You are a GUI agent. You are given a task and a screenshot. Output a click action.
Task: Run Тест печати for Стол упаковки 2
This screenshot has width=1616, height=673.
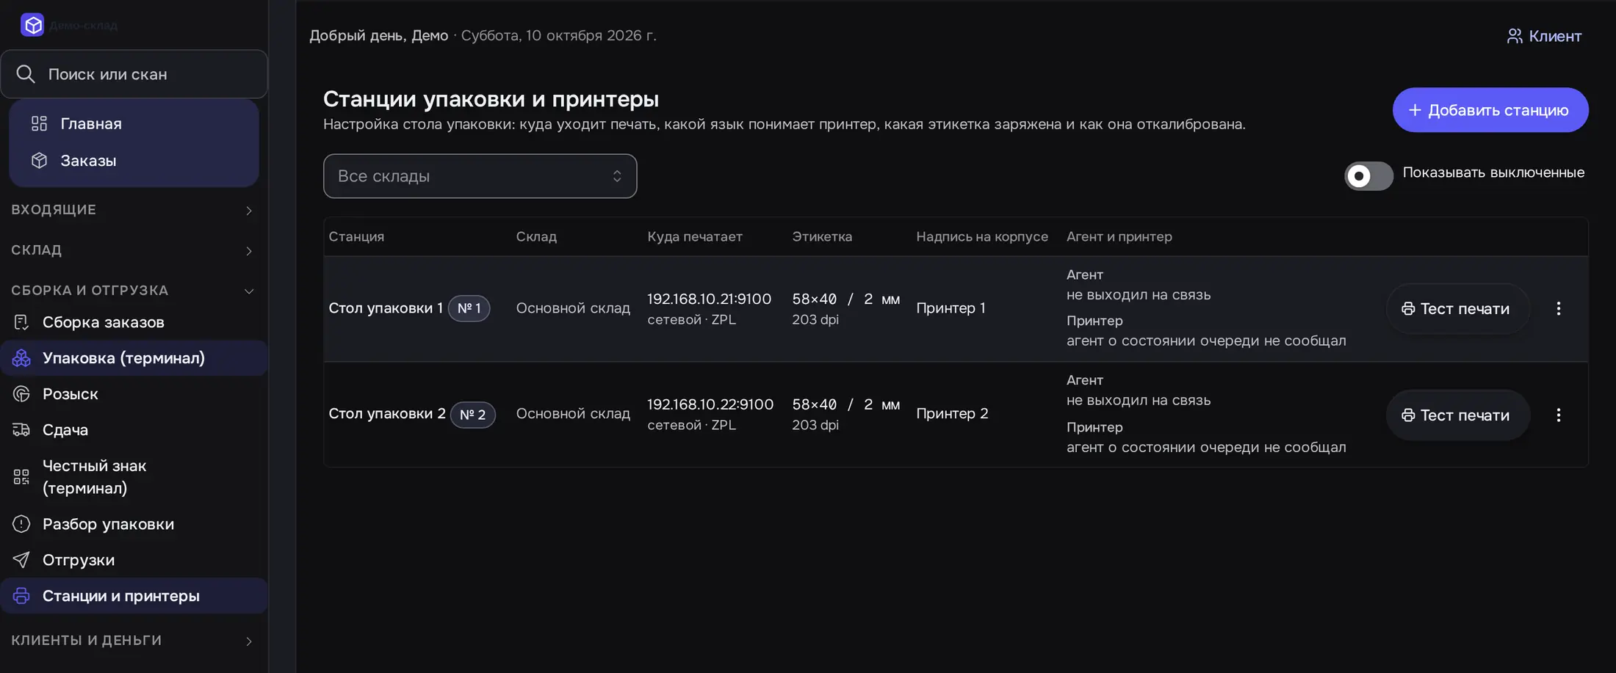click(1457, 415)
